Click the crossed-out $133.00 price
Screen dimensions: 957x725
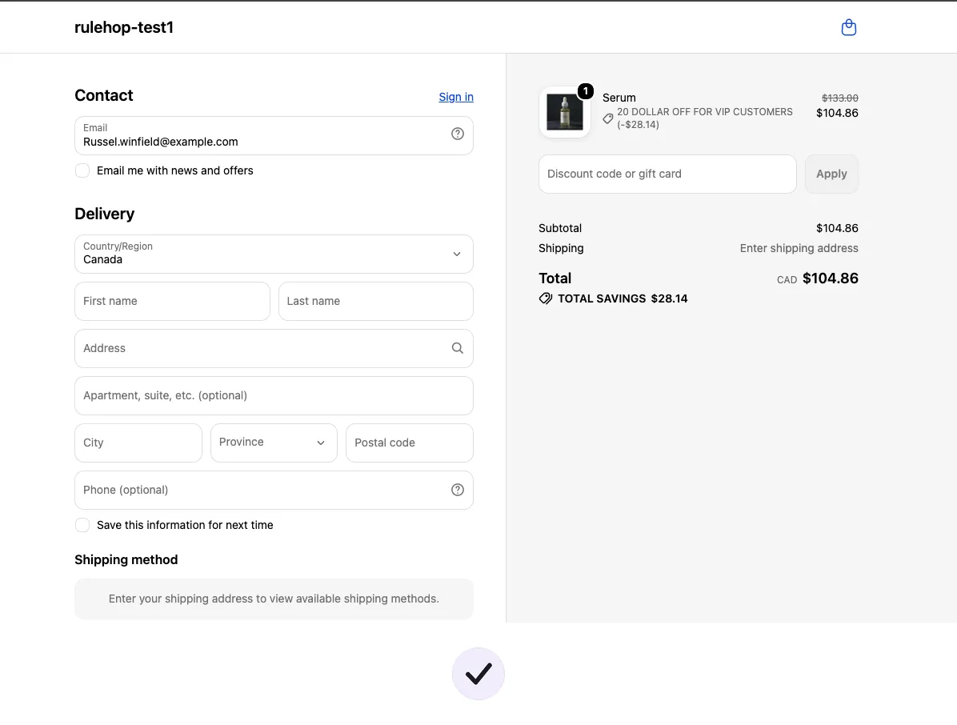(x=840, y=98)
